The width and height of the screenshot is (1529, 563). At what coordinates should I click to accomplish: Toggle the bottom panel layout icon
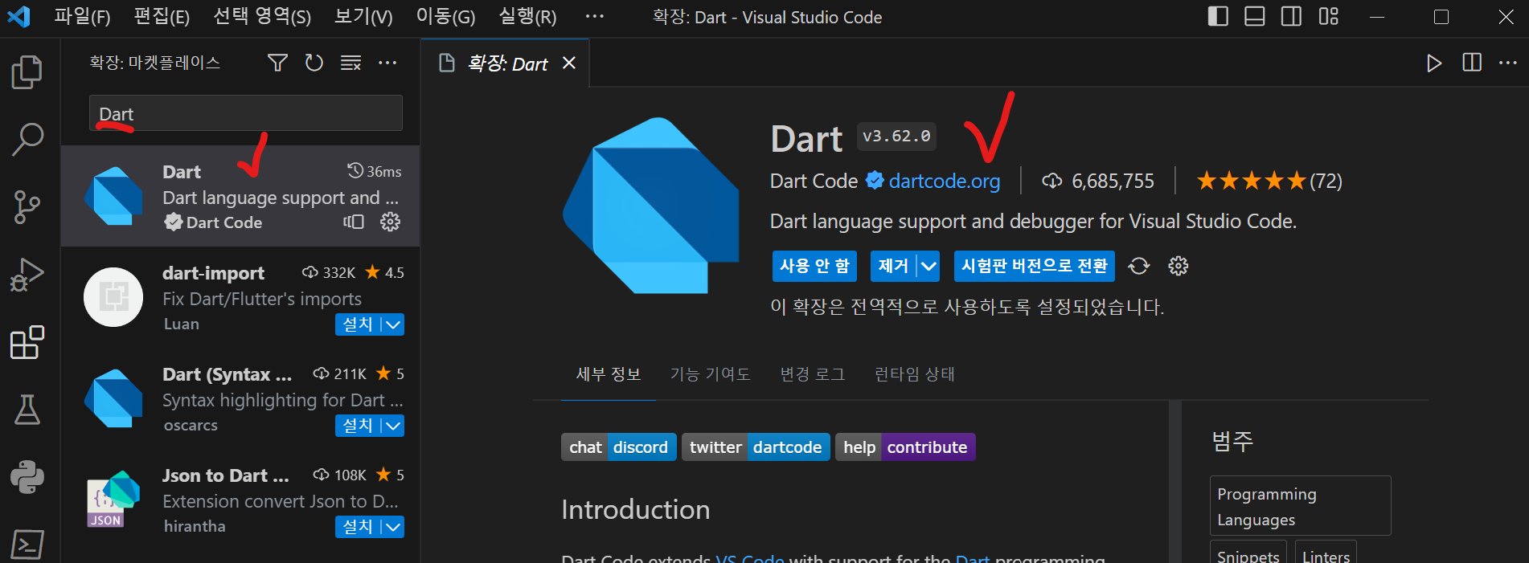point(1255,16)
